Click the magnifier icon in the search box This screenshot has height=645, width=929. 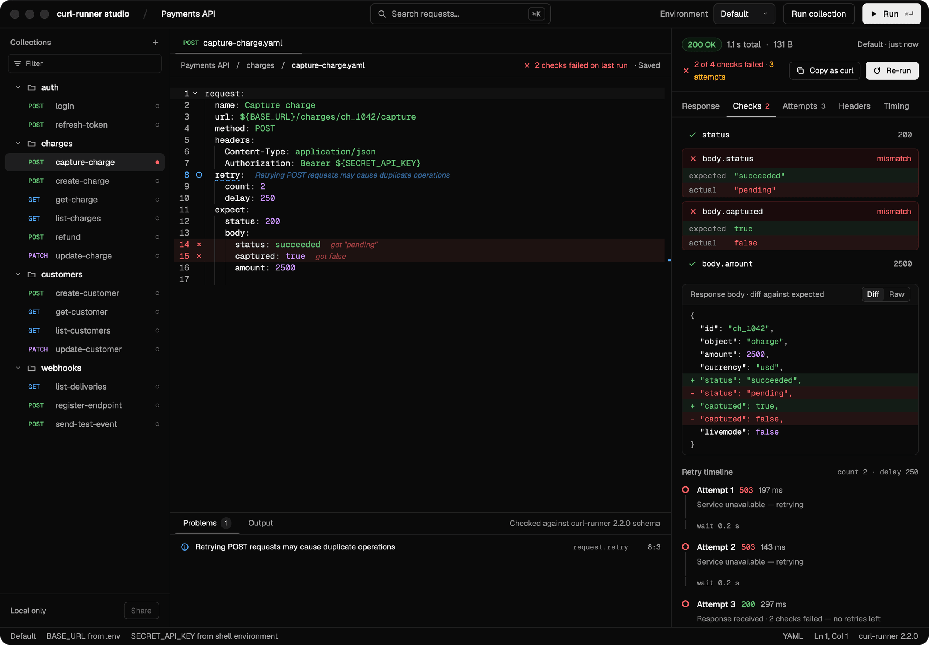pos(382,14)
